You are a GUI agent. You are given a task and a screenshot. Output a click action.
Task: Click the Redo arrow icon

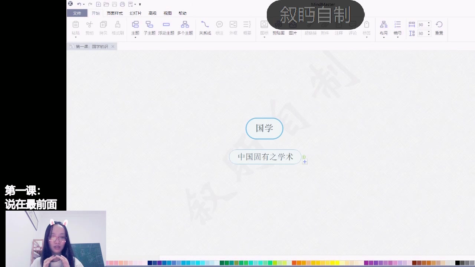coord(90,4)
